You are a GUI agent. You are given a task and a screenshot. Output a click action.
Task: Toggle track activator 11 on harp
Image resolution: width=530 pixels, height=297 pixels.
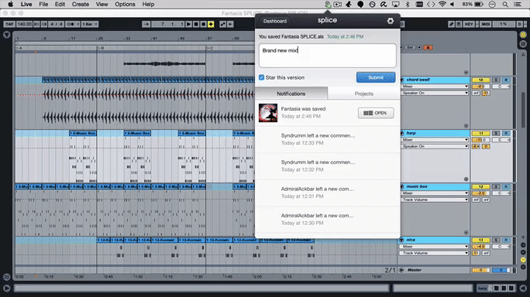tap(480, 133)
